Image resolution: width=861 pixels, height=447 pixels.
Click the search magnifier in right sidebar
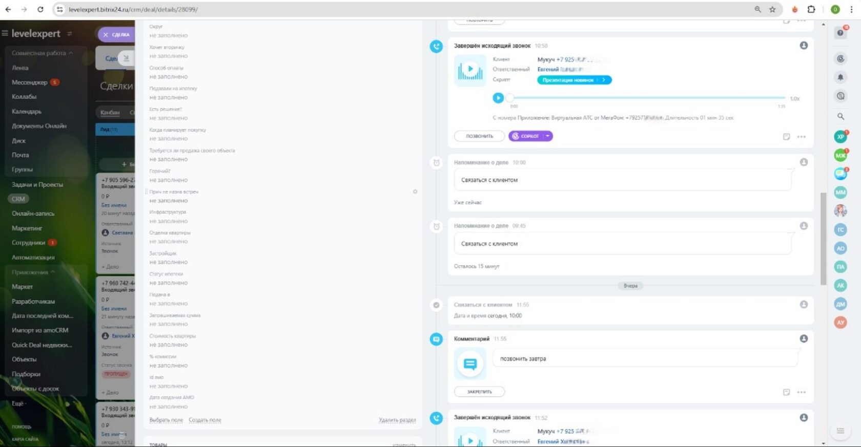[840, 116]
